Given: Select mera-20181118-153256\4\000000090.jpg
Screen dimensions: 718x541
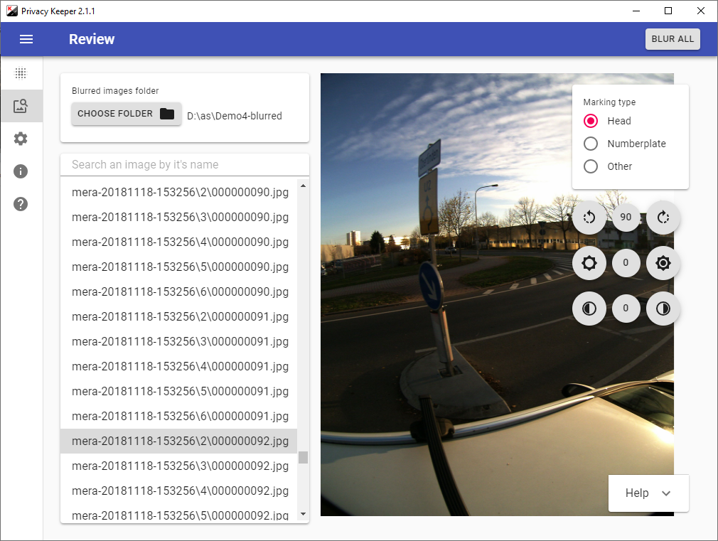Looking at the screenshot, I should pos(179,242).
